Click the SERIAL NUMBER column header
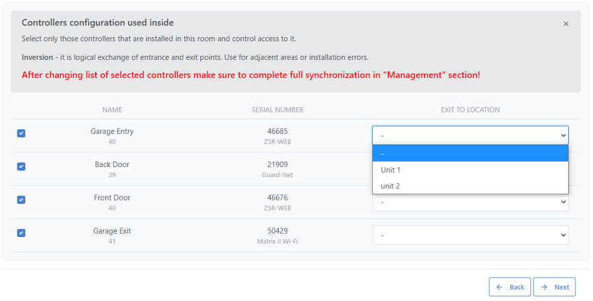593x301 pixels. coord(277,110)
